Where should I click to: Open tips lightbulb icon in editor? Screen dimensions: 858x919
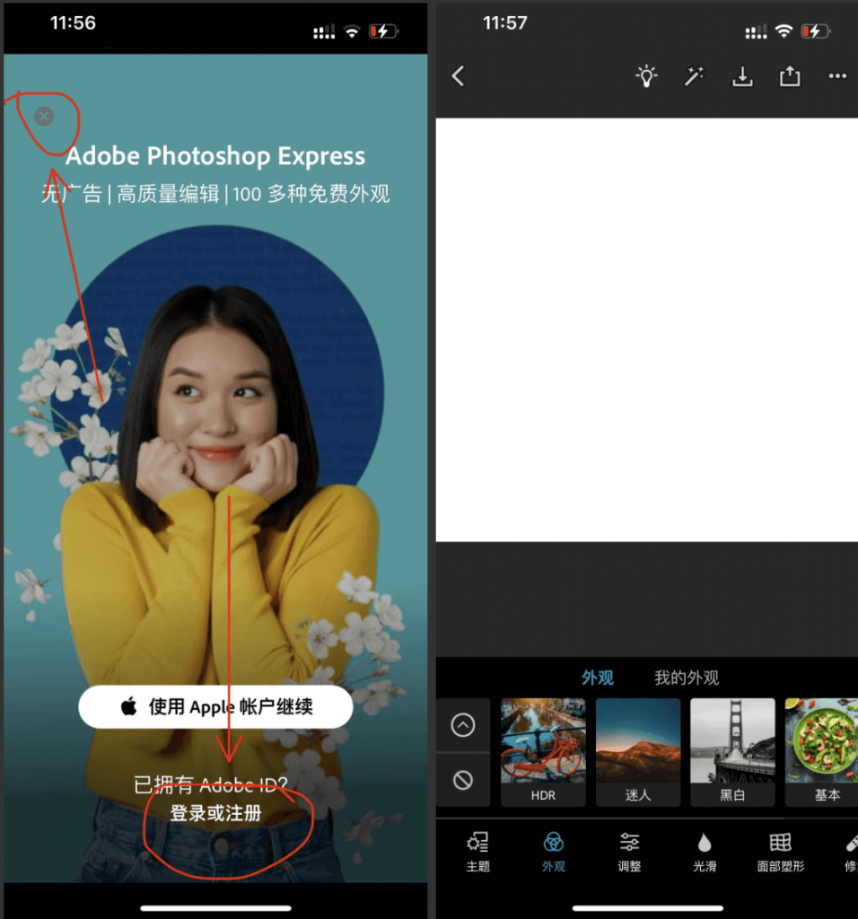click(x=646, y=76)
